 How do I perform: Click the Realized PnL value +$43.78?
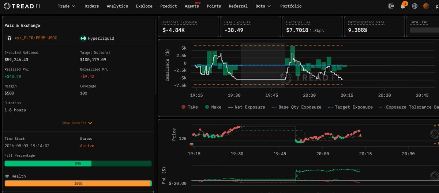click(13, 76)
